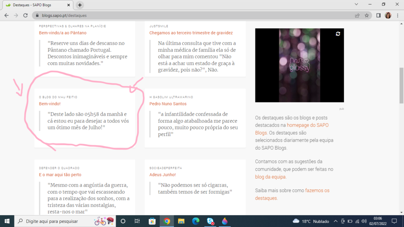Open weather widget 18°C Nublado
Viewport: 404px width, 227px height.
tap(311, 221)
